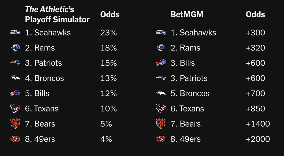This screenshot has width=284, height=156.
Task: Click The Athletic's Playoff Simulator heading
Action: click(57, 14)
